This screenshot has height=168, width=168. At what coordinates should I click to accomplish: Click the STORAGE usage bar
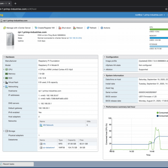click(159, 47)
